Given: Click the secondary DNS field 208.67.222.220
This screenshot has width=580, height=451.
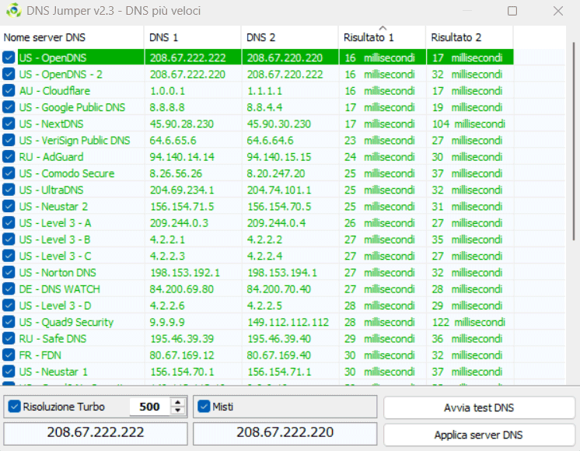Looking at the screenshot, I should 285,432.
